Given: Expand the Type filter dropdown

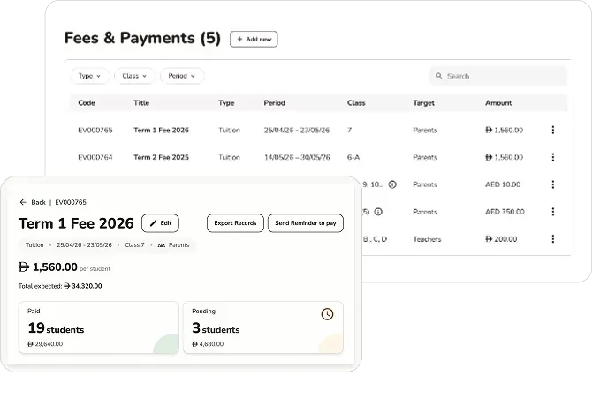Looking at the screenshot, I should (90, 76).
